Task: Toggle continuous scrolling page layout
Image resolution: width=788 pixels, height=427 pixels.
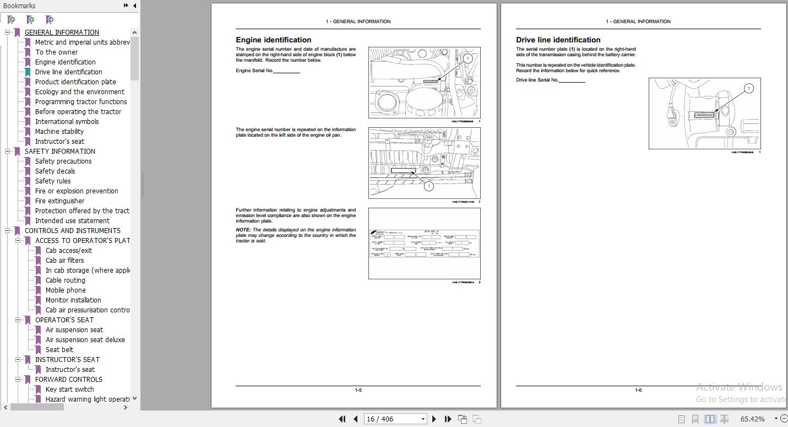Action: [695, 419]
